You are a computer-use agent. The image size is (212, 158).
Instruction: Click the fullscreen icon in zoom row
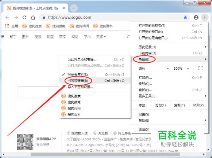[x=201, y=68]
